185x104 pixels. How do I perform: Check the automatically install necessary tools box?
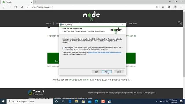coord(64,48)
